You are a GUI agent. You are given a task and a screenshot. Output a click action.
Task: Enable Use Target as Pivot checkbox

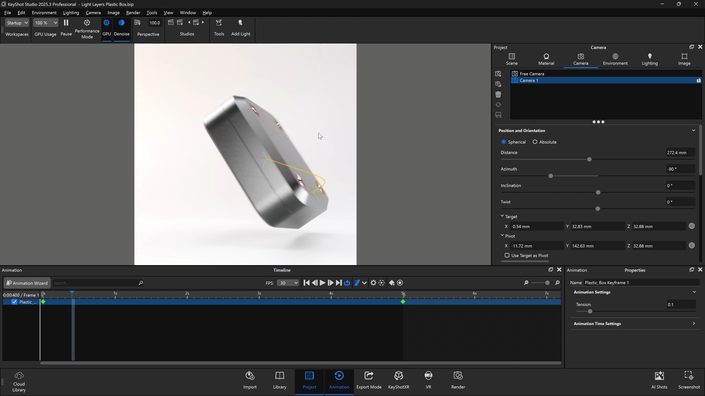coord(507,255)
